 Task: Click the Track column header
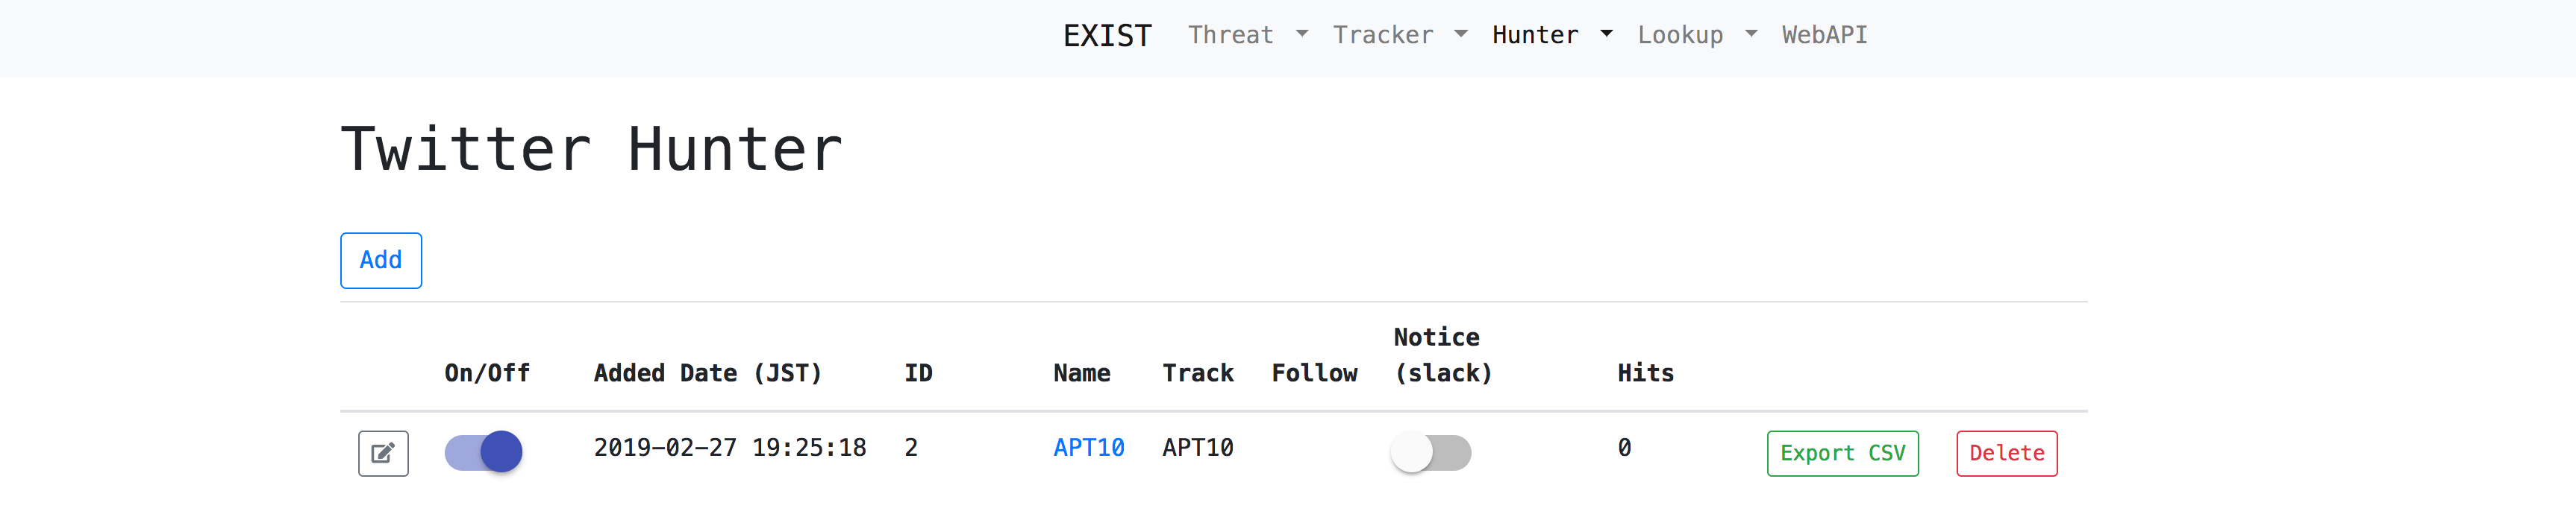[x=1198, y=372]
